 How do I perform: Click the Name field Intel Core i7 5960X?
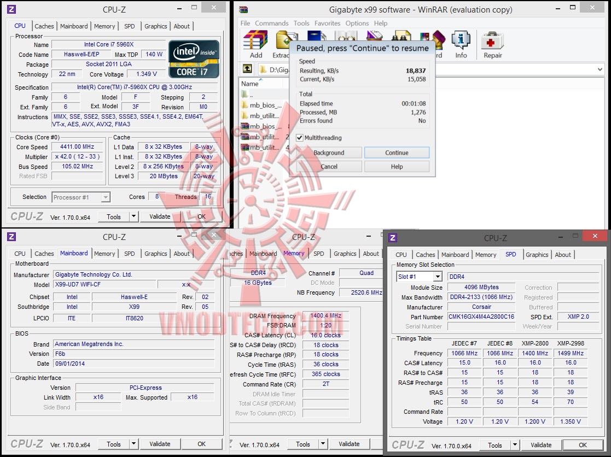pos(109,44)
